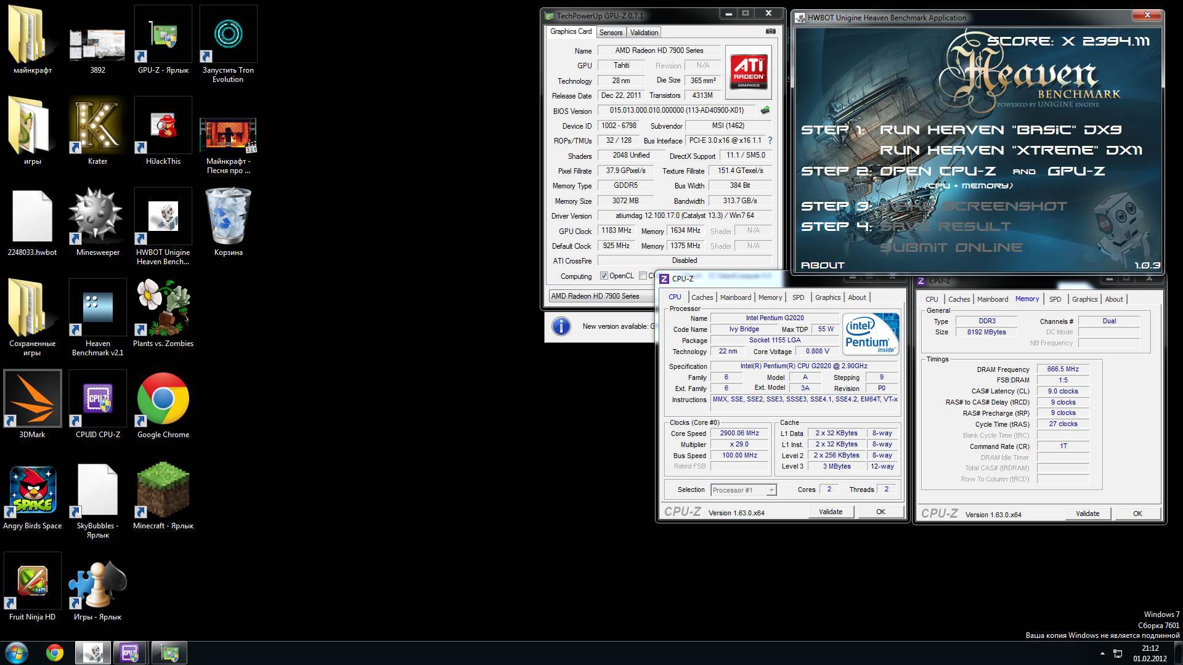The height and width of the screenshot is (665, 1183).
Task: Open the Корзина recycle bin
Action: (228, 222)
